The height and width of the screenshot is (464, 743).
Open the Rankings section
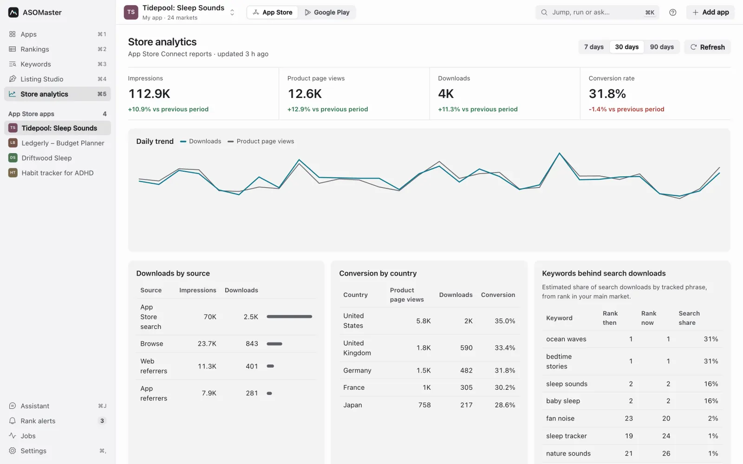[x=58, y=49]
